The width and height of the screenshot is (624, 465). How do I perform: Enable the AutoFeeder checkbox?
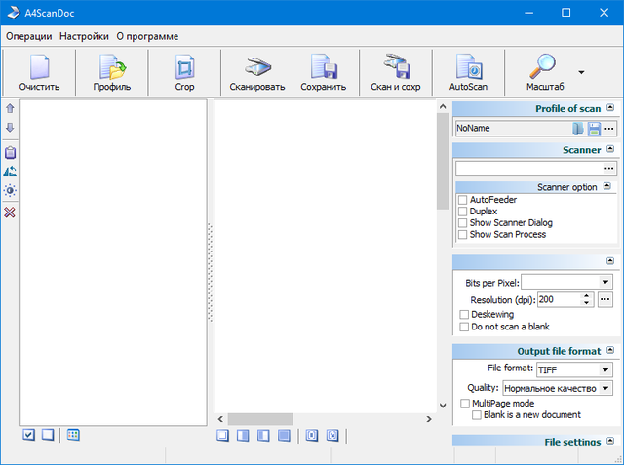click(463, 200)
